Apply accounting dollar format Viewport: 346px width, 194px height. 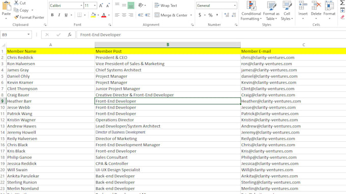point(199,15)
